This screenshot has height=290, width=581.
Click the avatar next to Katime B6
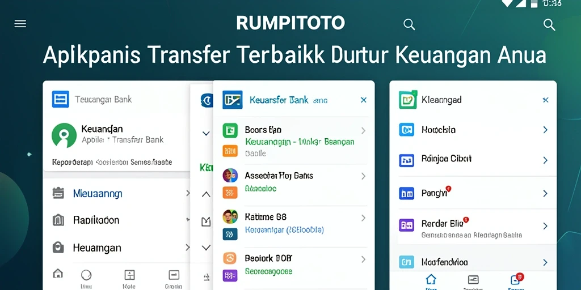[x=230, y=216]
